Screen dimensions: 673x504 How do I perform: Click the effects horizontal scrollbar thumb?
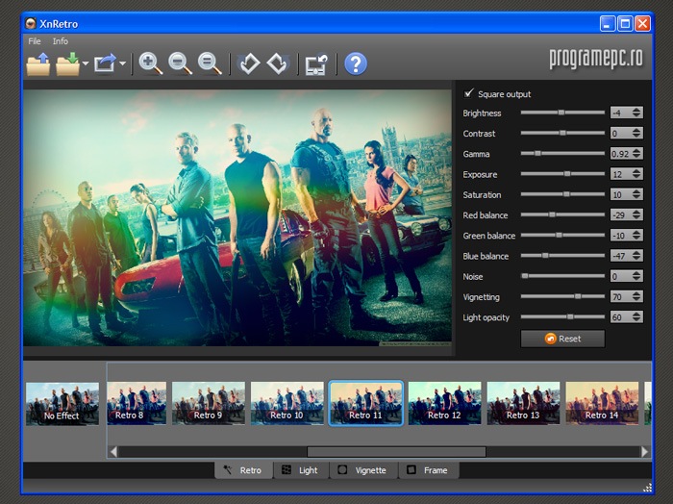coord(396,452)
